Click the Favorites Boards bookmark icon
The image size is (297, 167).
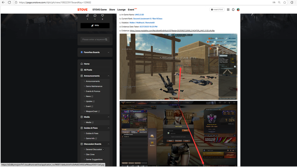(x=82, y=52)
